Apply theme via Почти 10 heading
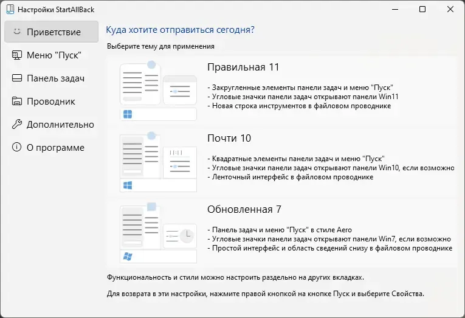Image resolution: width=465 pixels, height=318 pixels. (x=229, y=138)
